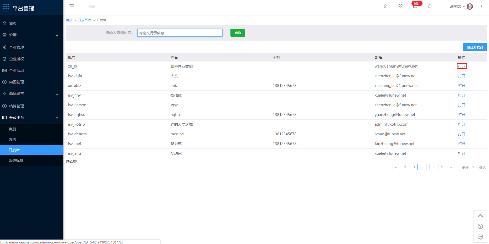
Task: Click the 开放平台 breadcrumb link
Action: [84, 20]
